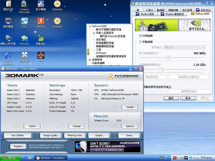Select 時脈頻率設定值 tree item
The height and width of the screenshot is (161, 215).
(x=105, y=46)
